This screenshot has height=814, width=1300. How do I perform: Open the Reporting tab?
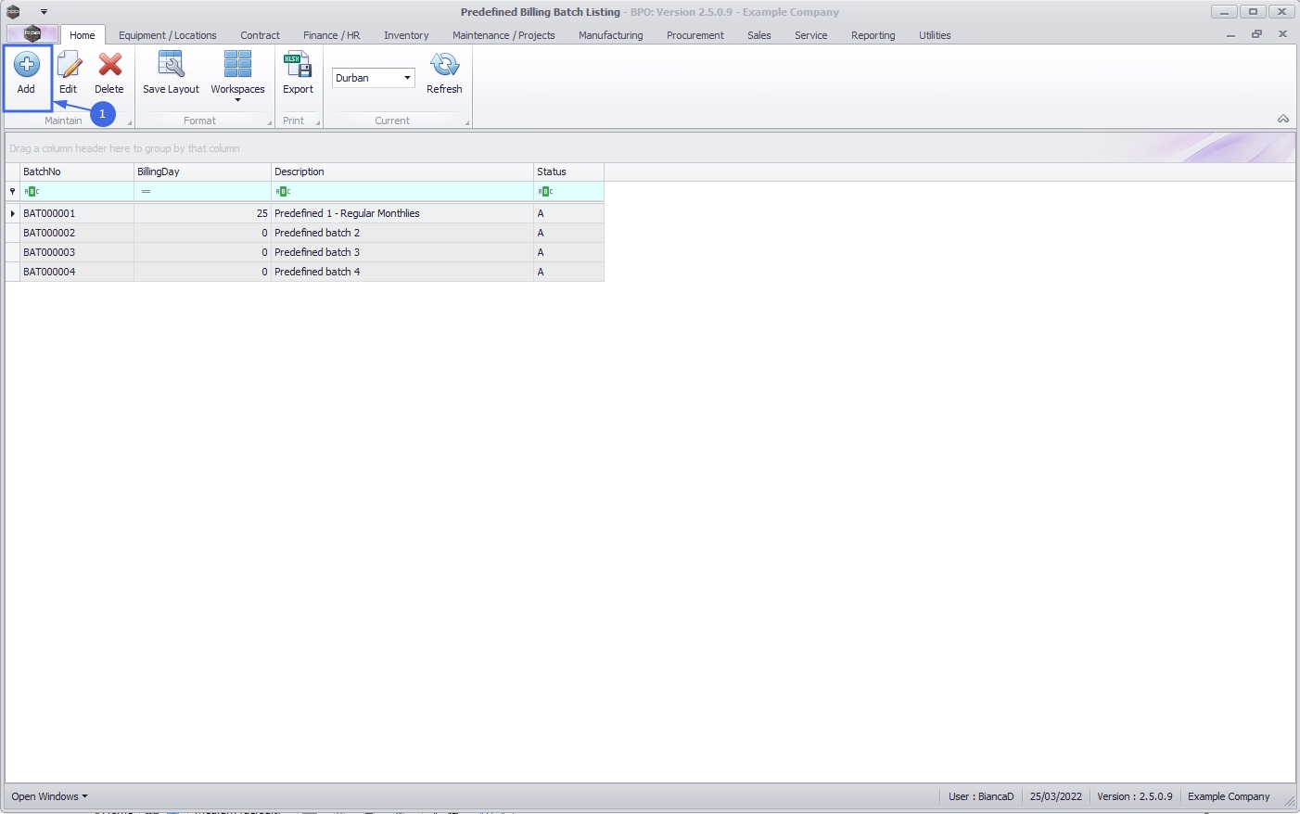click(873, 35)
